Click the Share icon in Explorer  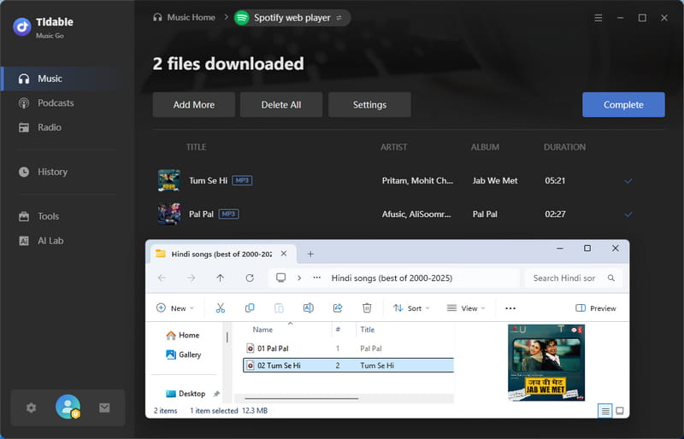coord(338,308)
